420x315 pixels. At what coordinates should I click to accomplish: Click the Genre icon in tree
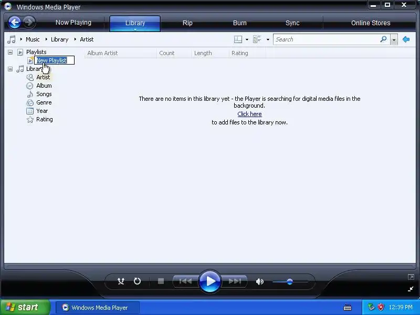tap(30, 102)
